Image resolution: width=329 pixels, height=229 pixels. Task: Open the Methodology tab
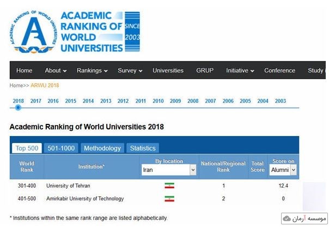[x=102, y=148]
